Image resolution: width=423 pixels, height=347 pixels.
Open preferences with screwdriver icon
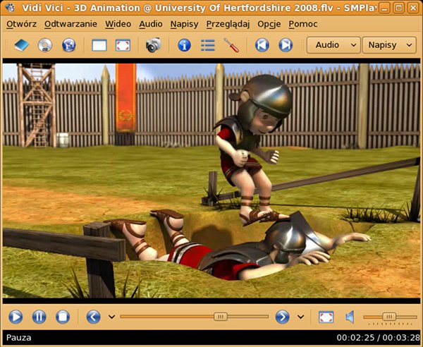tap(231, 45)
